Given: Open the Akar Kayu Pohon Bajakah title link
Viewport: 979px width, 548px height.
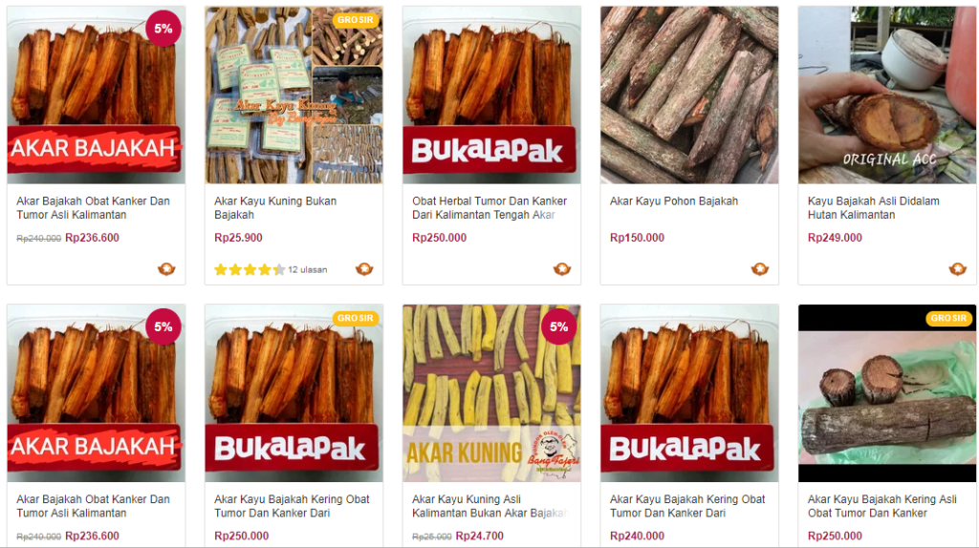Looking at the screenshot, I should (x=674, y=201).
